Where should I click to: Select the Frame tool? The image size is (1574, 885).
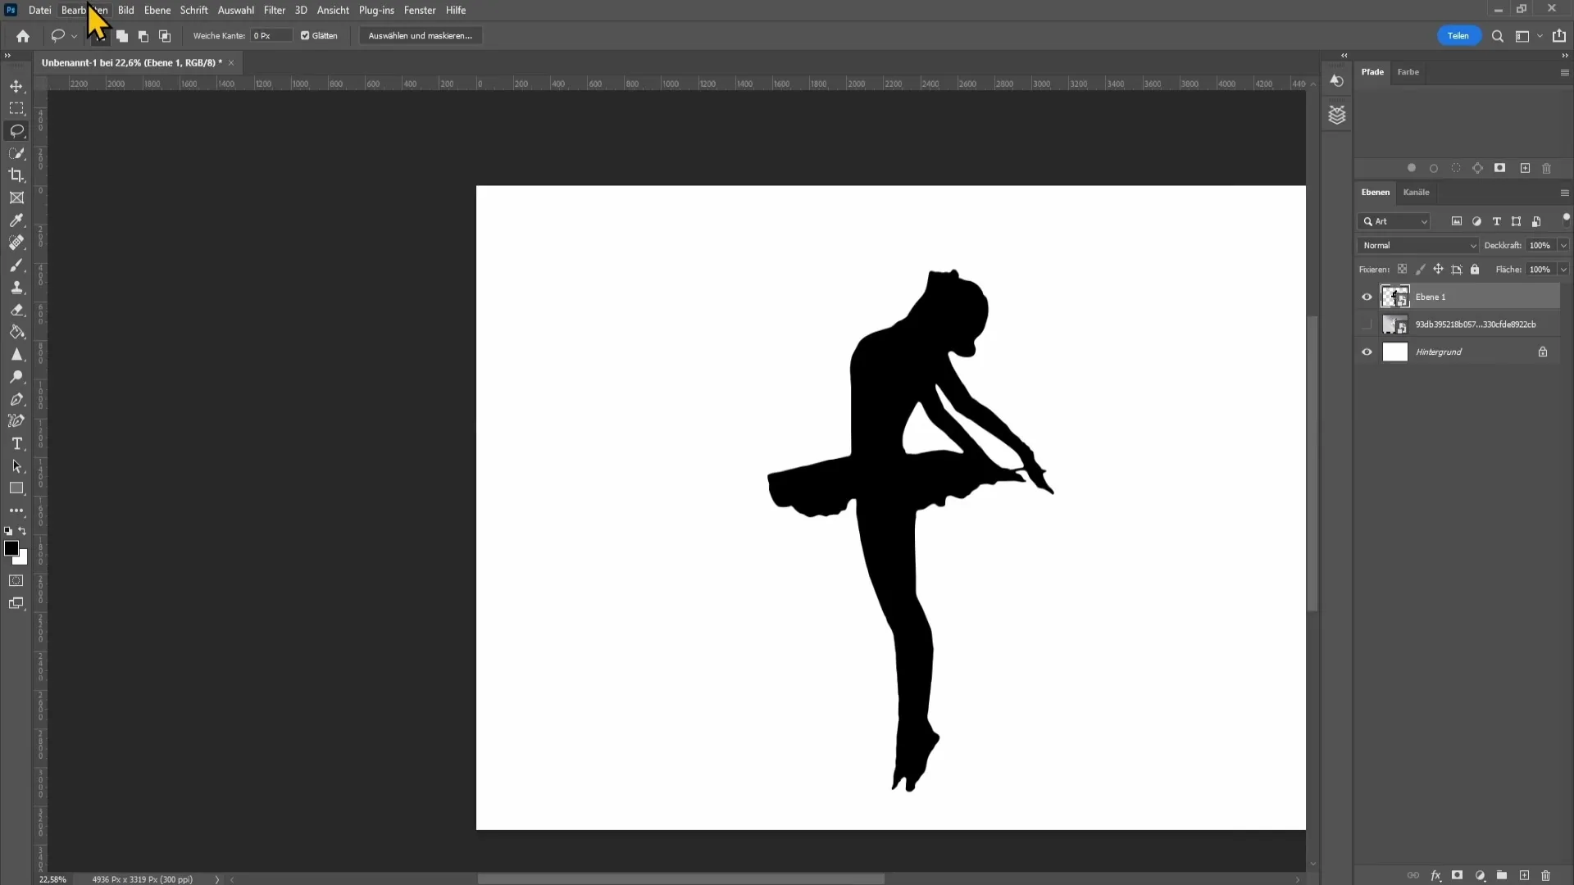point(16,198)
